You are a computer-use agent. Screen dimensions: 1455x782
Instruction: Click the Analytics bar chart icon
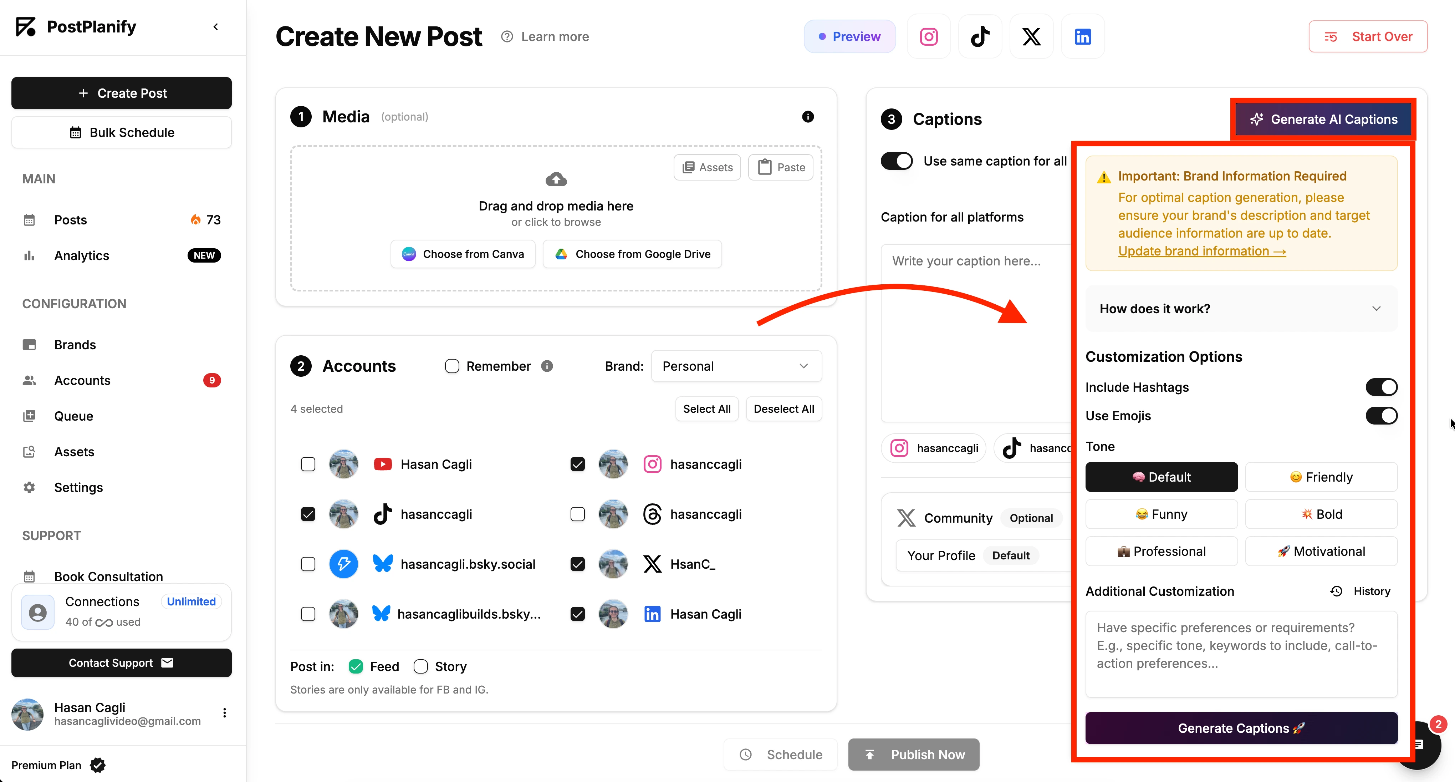29,255
